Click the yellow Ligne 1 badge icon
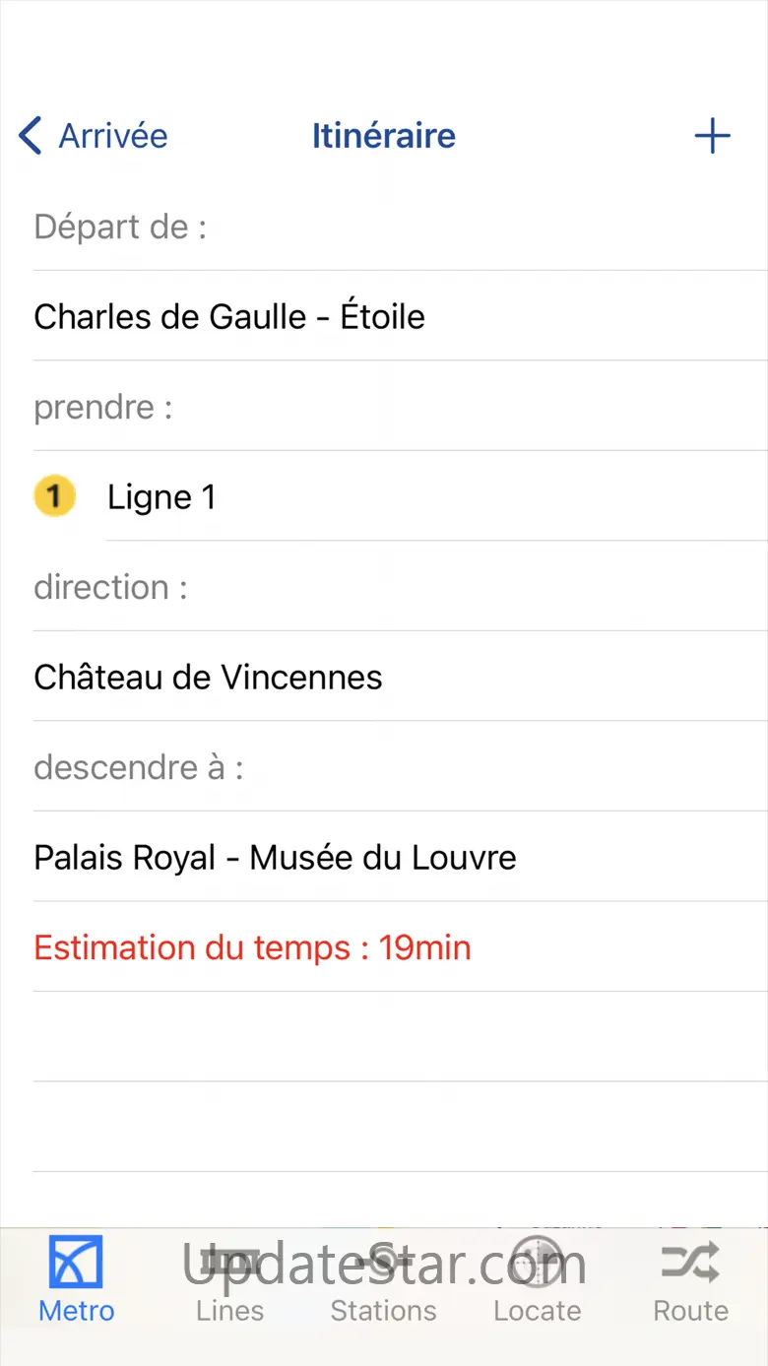Screen dimensions: 768x1366 tap(54, 496)
